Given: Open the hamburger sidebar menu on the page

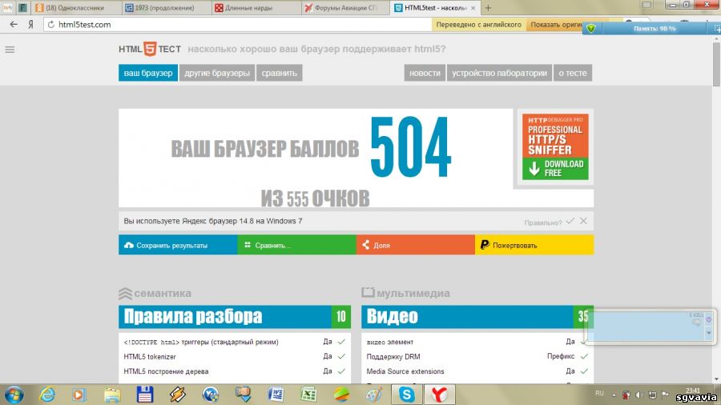Looking at the screenshot, I should click(10, 49).
